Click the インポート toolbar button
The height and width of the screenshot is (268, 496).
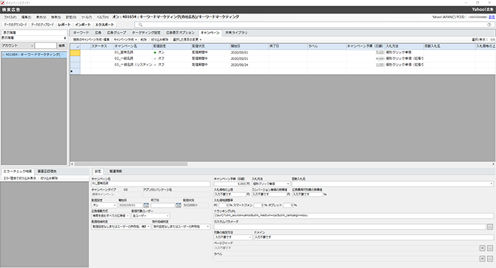point(83,25)
